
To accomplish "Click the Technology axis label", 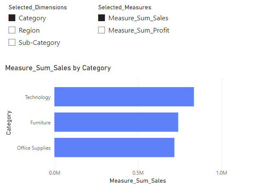I will pyautogui.click(x=38, y=97).
